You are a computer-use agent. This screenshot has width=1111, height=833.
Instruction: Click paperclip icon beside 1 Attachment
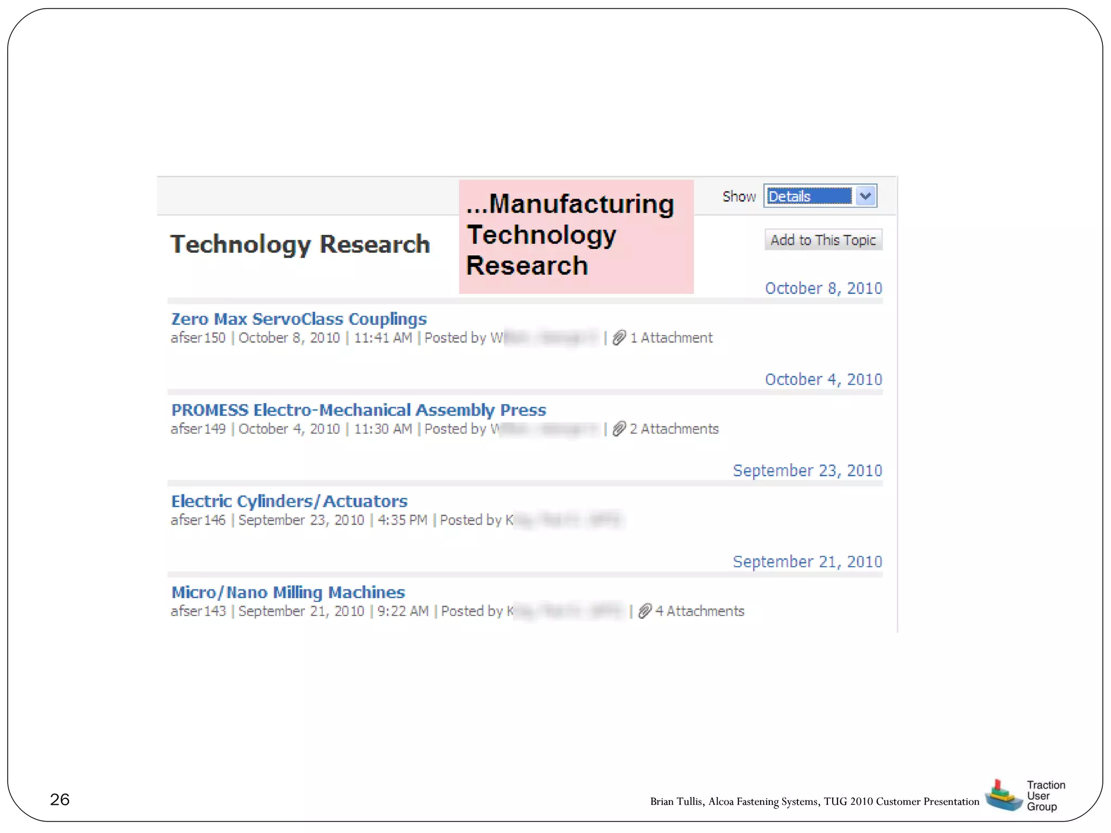coord(619,338)
